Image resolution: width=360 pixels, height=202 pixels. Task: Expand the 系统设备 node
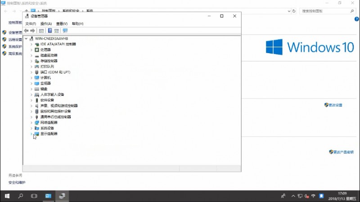tap(31, 128)
